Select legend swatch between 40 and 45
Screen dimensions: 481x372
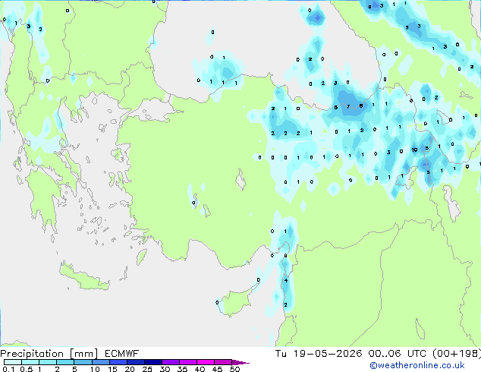pos(206,362)
